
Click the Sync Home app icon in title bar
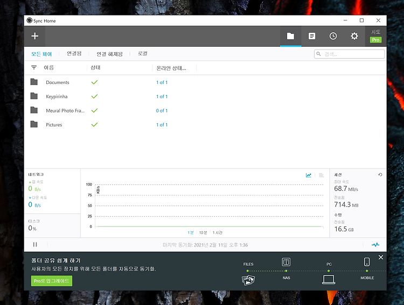pyautogui.click(x=30, y=20)
